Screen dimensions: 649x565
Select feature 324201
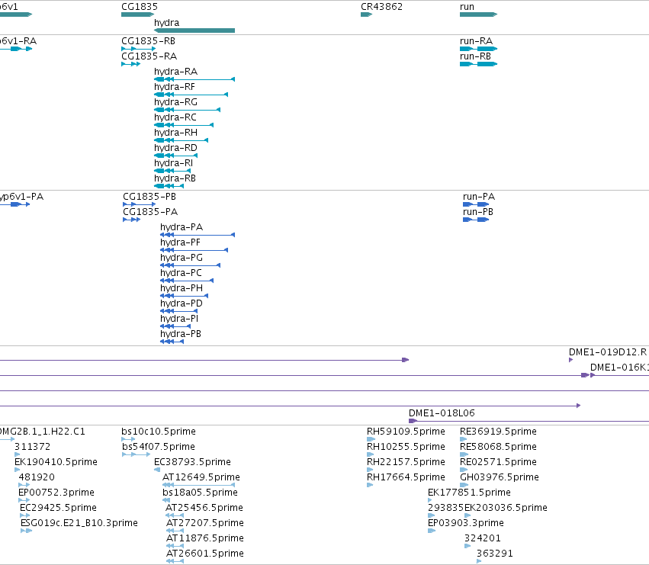pyautogui.click(x=483, y=539)
